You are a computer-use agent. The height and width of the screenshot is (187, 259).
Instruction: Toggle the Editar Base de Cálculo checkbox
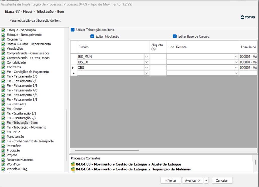[x=175, y=36]
